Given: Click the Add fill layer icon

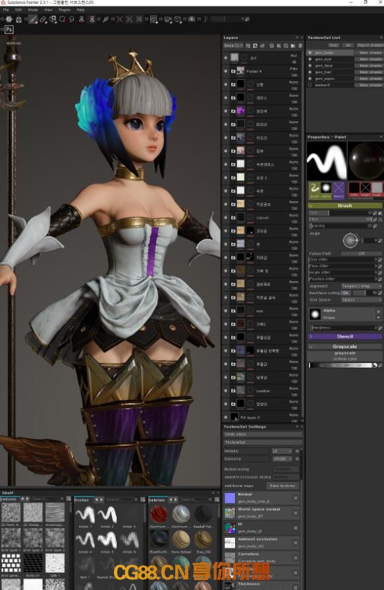Looking at the screenshot, I should (x=279, y=46).
